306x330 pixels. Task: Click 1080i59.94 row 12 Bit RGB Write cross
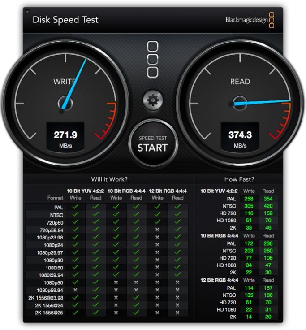(x=157, y=275)
